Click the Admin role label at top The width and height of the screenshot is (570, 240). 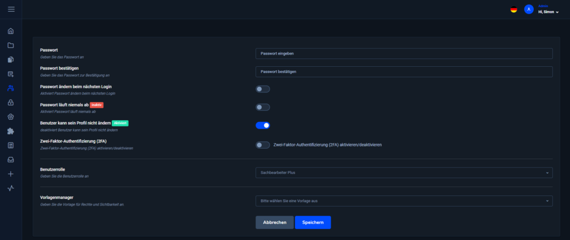543,6
